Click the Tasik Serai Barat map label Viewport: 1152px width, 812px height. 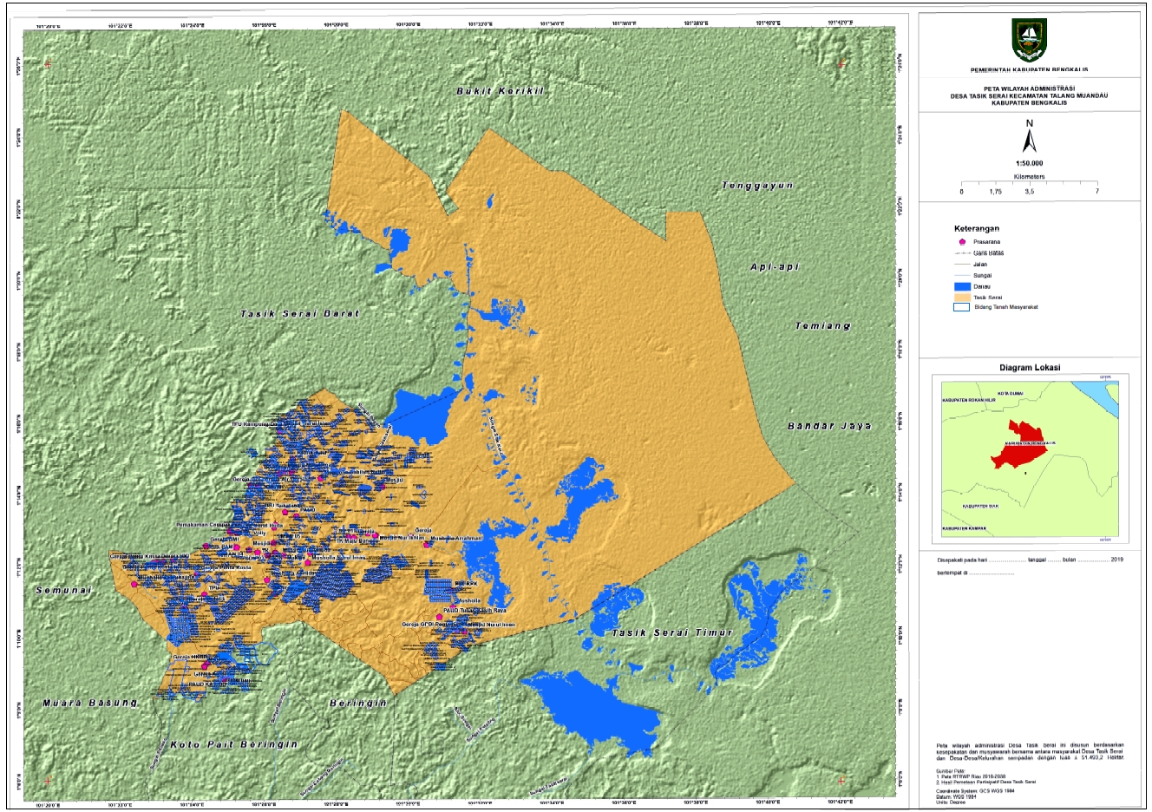tap(299, 313)
